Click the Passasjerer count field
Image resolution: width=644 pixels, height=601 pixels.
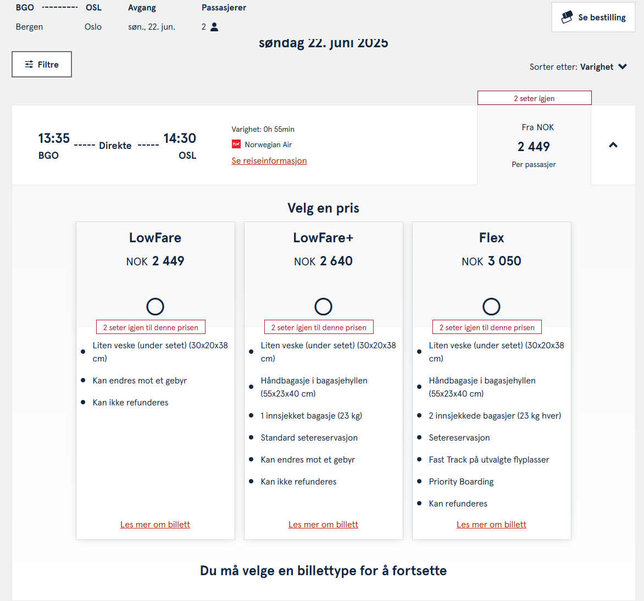(x=204, y=27)
